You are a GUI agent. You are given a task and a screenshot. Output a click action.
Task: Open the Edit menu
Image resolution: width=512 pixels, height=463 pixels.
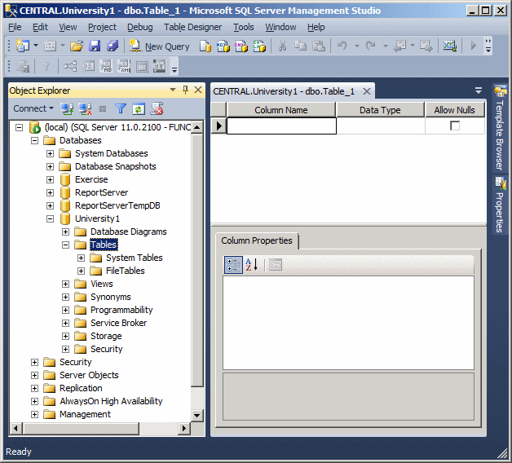(x=40, y=27)
